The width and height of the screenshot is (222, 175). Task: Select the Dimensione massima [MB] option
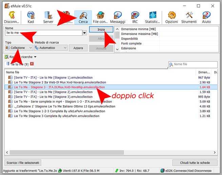pos(139,34)
